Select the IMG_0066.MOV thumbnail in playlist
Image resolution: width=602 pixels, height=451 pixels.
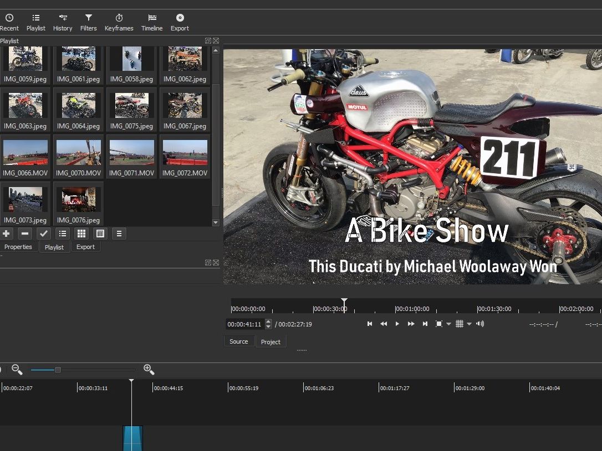point(25,153)
